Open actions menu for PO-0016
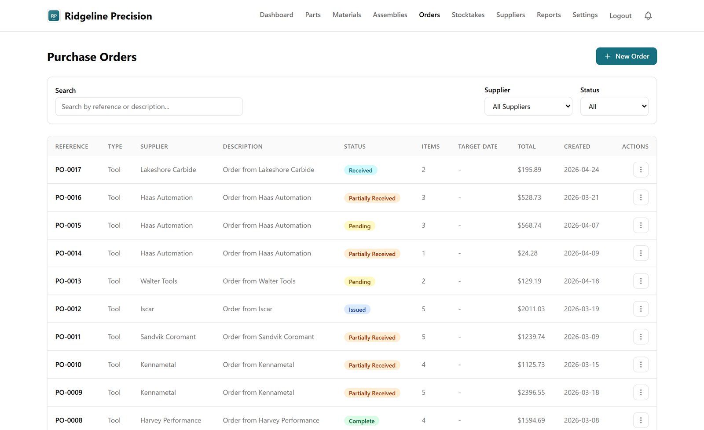Screen dimensions: 704x430 click(641, 197)
